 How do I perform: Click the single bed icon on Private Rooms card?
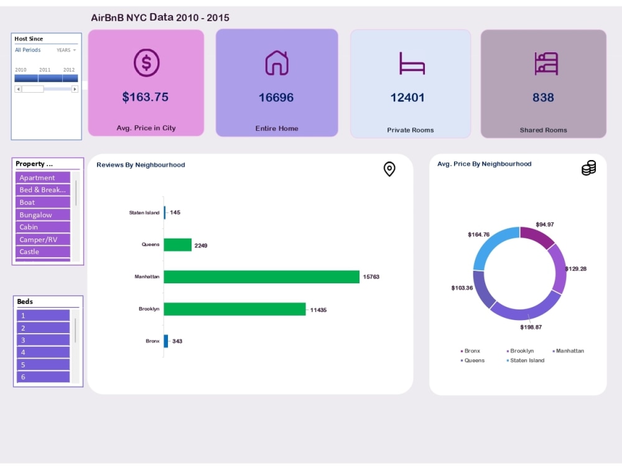pos(411,62)
